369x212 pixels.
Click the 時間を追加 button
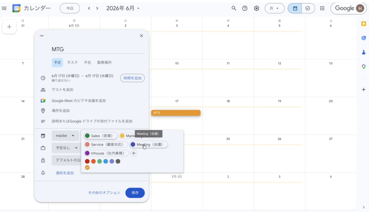(132, 78)
